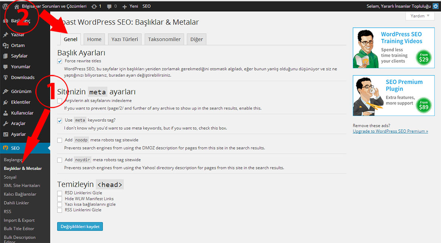
Task: Open Yazılar via its pin icon
Action: tap(5, 35)
